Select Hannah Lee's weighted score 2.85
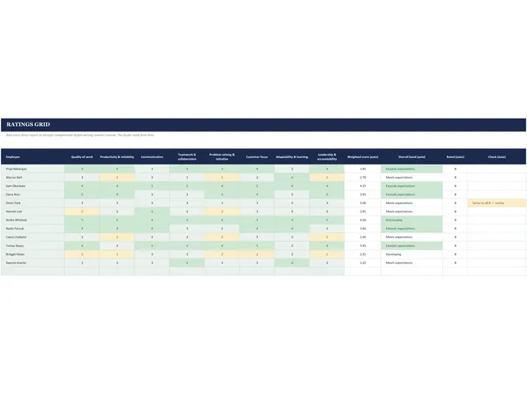Image resolution: width=527 pixels, height=395 pixels. (362, 211)
